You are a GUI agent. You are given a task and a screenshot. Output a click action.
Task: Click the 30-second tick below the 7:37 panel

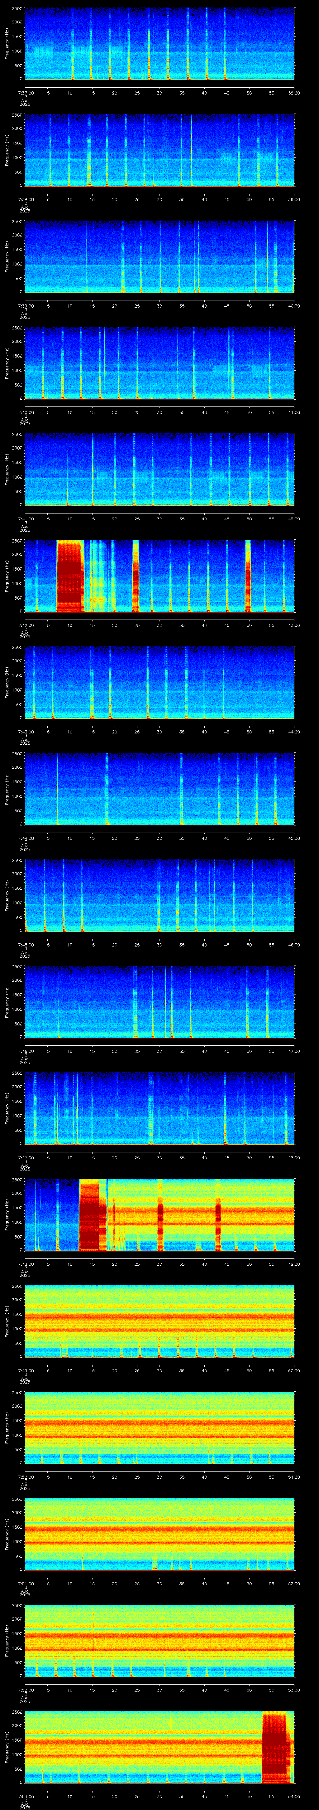pos(159,93)
